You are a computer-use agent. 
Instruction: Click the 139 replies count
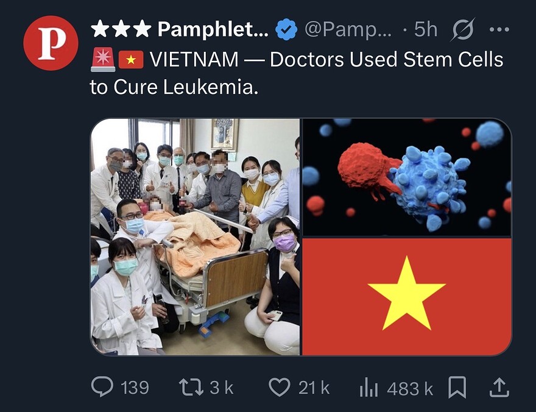135,388
